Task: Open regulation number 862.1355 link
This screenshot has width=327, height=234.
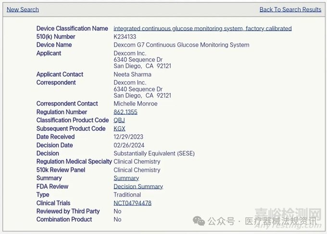Action: click(x=125, y=112)
